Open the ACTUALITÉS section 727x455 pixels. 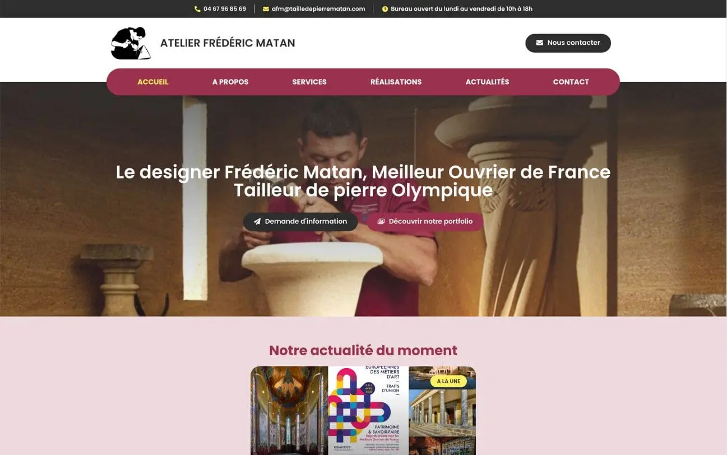pos(488,82)
